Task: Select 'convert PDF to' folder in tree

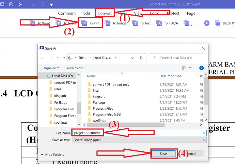Action: pyautogui.click(x=63, y=83)
